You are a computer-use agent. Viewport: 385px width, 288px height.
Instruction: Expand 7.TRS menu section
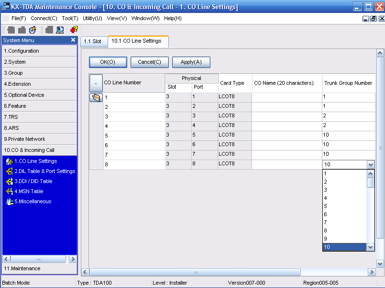(x=40, y=117)
